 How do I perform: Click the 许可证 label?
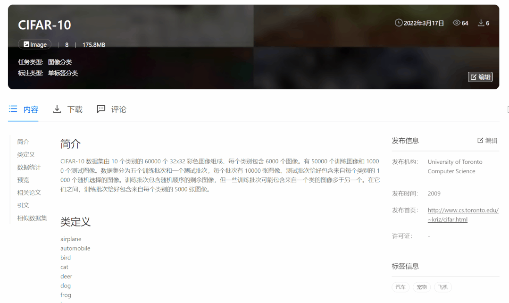pos(402,236)
